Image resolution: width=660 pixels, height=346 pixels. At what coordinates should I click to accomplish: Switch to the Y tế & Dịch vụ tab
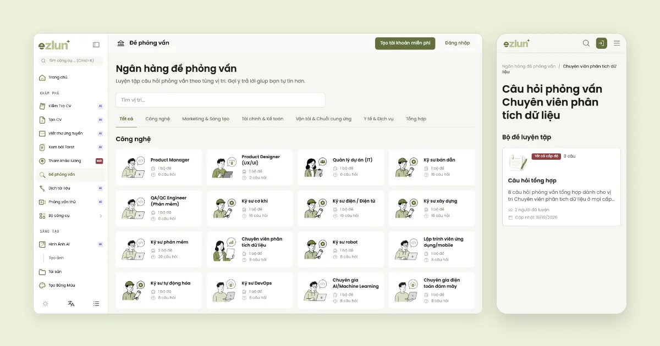pyautogui.click(x=378, y=119)
